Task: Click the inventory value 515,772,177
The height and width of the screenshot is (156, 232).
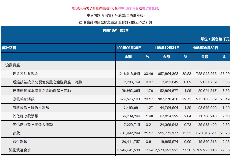Action: (168, 133)
